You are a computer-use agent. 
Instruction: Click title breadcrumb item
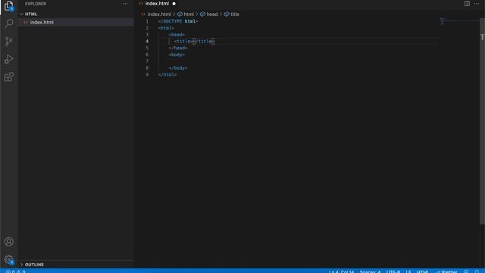pyautogui.click(x=234, y=14)
